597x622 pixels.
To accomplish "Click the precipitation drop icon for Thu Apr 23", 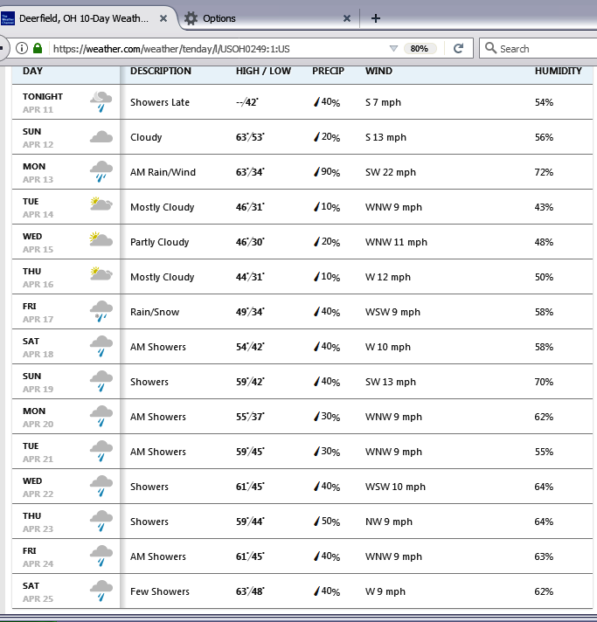I will tap(316, 522).
